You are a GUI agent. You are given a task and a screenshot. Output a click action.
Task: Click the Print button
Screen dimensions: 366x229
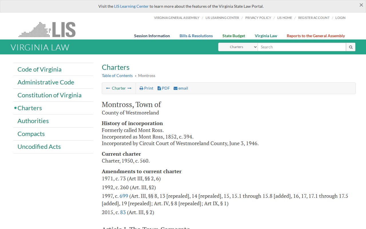(x=146, y=88)
